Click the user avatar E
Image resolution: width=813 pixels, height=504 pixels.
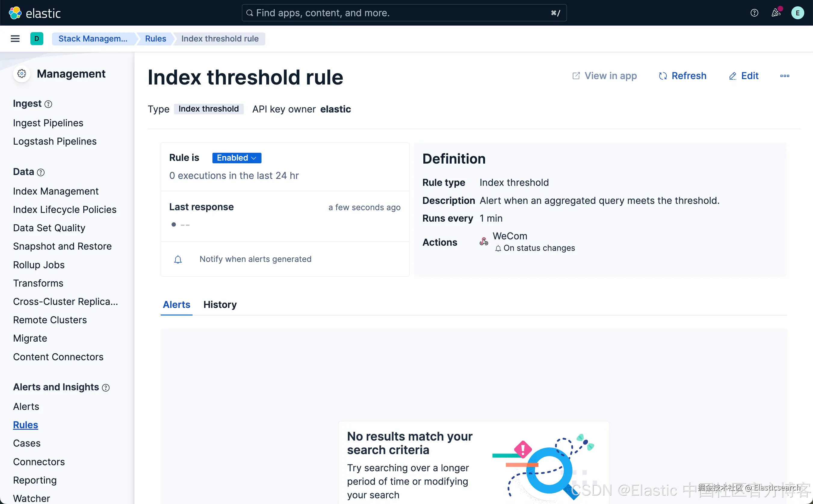(797, 13)
